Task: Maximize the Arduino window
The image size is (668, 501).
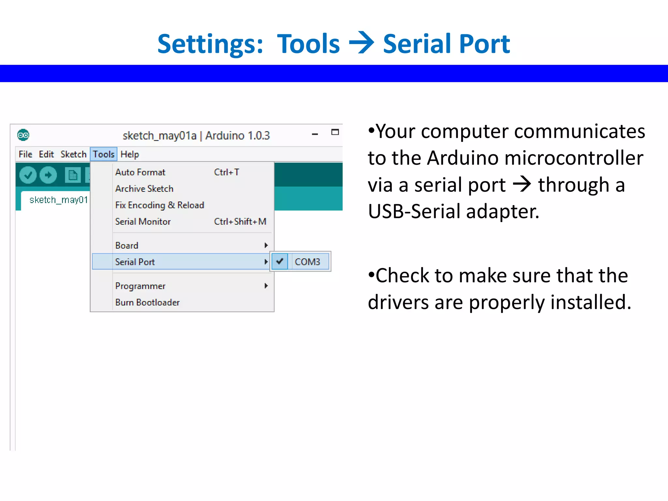Action: coord(335,132)
